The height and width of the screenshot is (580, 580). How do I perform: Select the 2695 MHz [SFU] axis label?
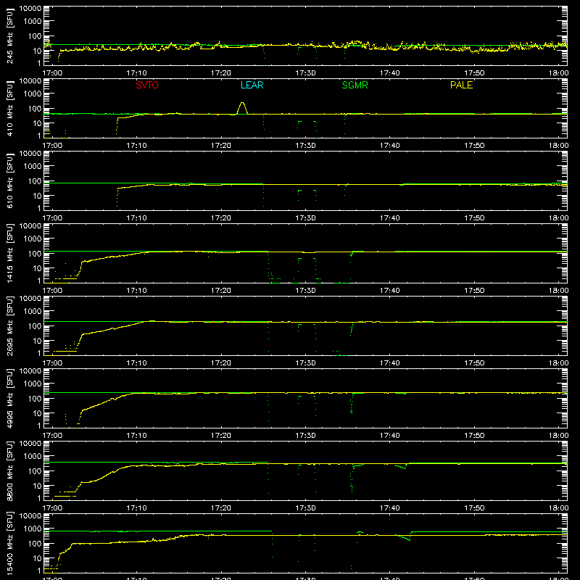[9, 326]
